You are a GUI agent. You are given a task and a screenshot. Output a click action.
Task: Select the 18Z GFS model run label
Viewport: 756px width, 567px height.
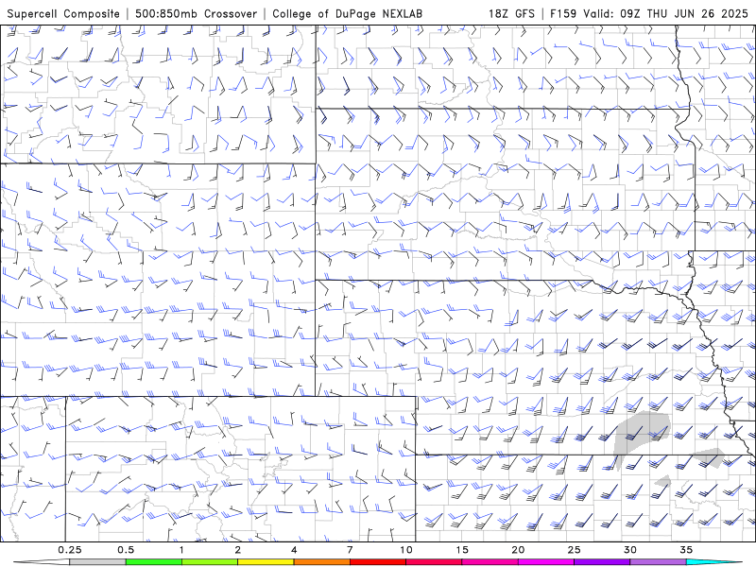click(511, 13)
